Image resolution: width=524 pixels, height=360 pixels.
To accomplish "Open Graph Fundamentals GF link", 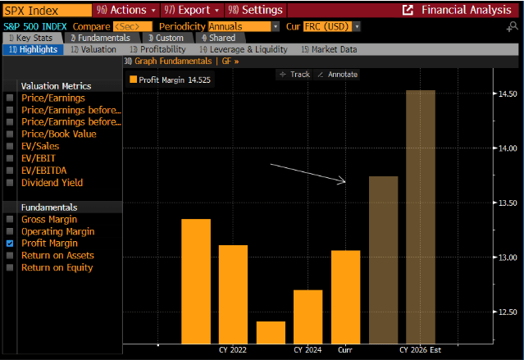I will point(181,62).
